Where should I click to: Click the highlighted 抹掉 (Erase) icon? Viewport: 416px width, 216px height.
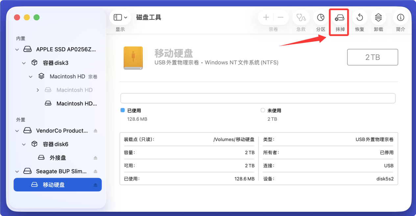339,17
